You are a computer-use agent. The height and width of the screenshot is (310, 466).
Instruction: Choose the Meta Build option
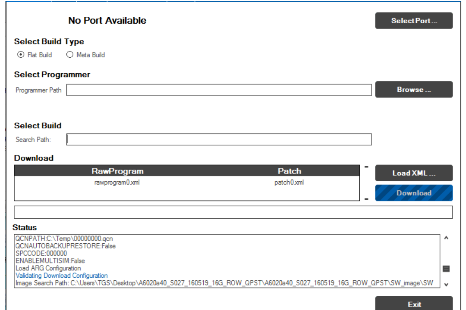70,55
